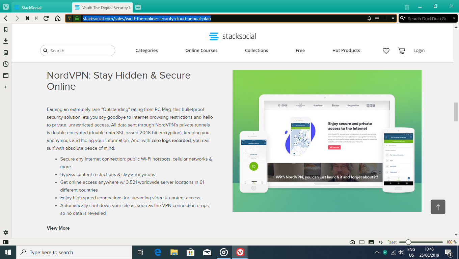The width and height of the screenshot is (459, 259).
Task: Open Task View on the taskbar
Action: point(140,252)
